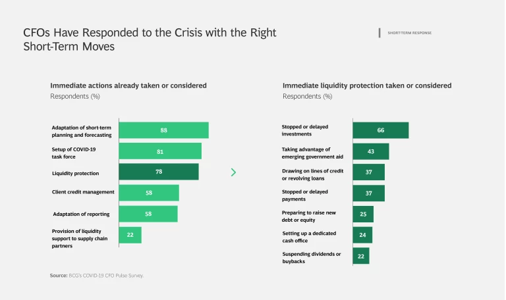Select the Adaptation of reporting bar
The image size is (506, 300).
[148, 214]
